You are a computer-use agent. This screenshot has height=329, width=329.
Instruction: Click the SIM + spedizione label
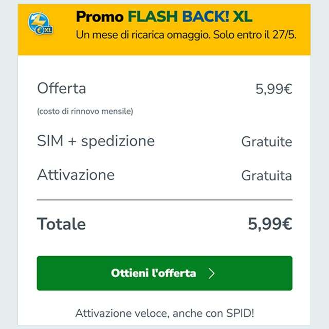(96, 141)
